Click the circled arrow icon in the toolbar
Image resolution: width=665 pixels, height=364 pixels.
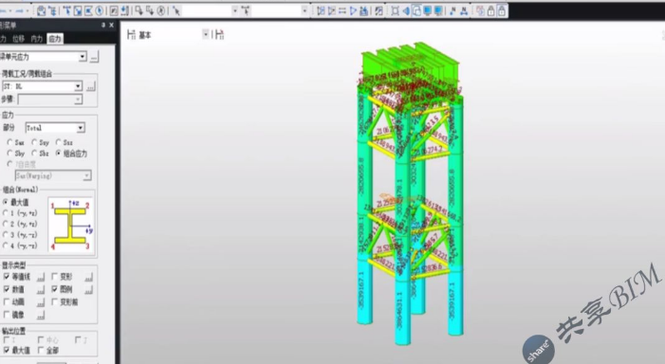click(161, 10)
